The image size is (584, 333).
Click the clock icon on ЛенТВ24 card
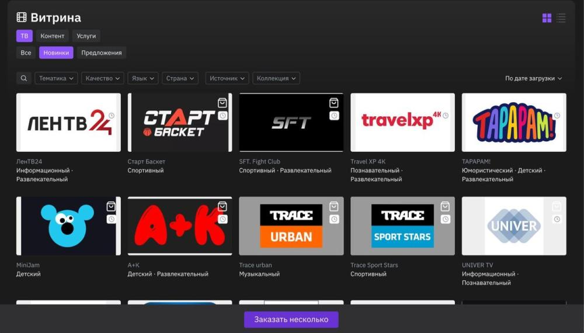pyautogui.click(x=111, y=116)
